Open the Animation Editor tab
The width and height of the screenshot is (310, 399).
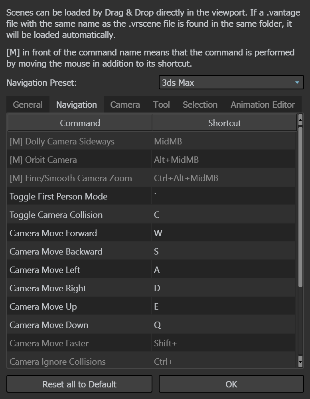(x=263, y=105)
